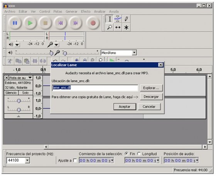Select the Selection (I-beam) tool
Image resolution: width=216 pixels, height=176 pixels.
coord(110,19)
